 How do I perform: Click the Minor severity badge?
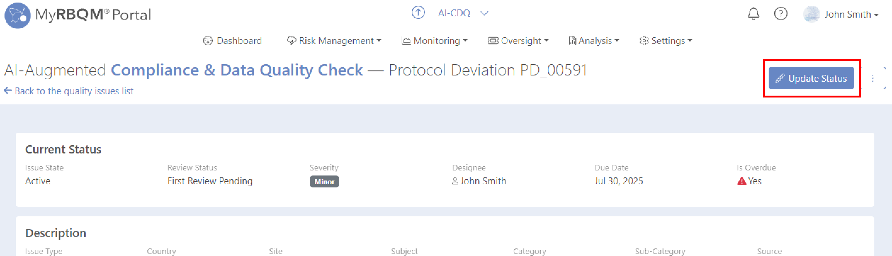pyautogui.click(x=324, y=182)
